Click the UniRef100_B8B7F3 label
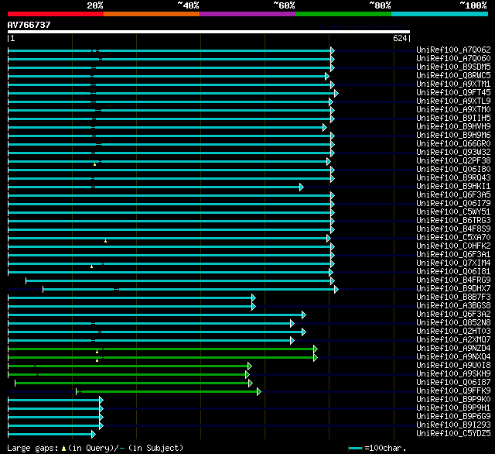 (x=453, y=298)
